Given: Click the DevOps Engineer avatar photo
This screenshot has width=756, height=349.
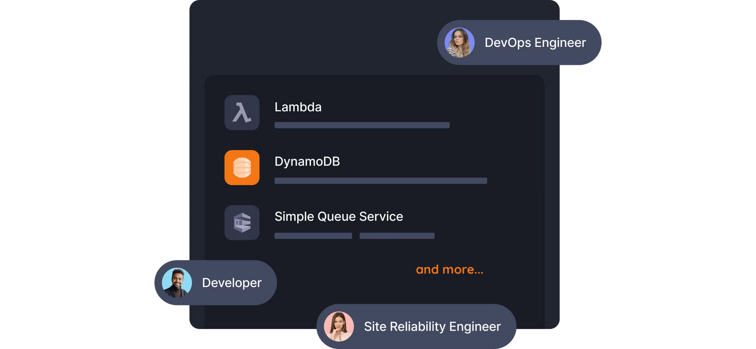Looking at the screenshot, I should [x=459, y=42].
